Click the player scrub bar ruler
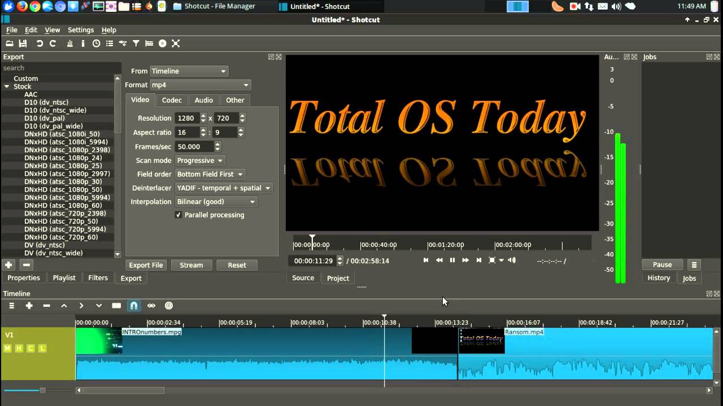The image size is (723, 406). point(442,244)
